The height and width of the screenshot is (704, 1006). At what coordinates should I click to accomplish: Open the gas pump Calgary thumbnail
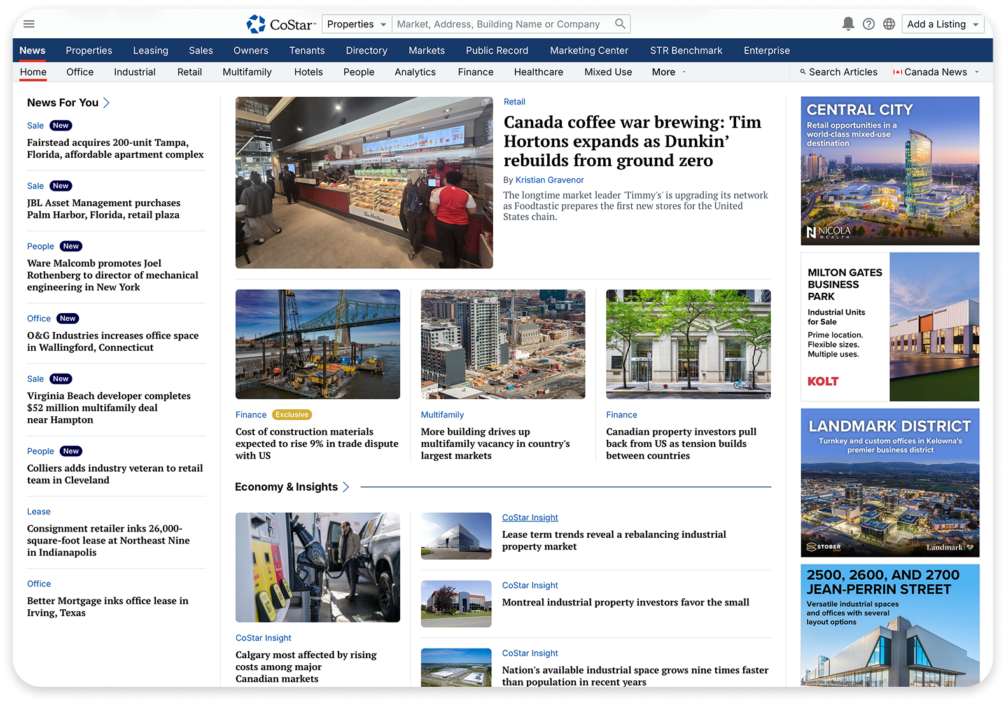[318, 567]
